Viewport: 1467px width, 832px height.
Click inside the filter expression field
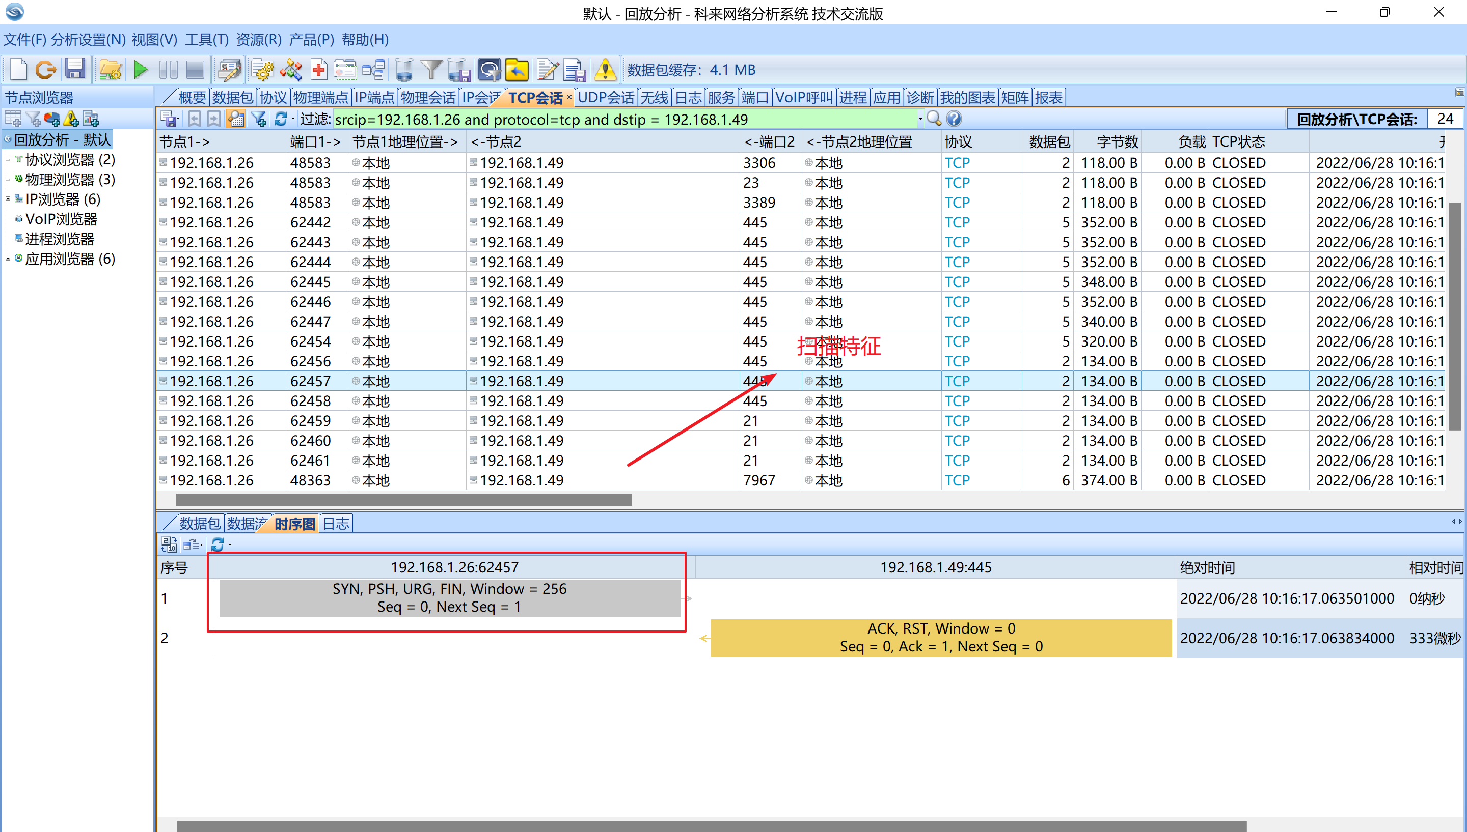pyautogui.click(x=625, y=120)
